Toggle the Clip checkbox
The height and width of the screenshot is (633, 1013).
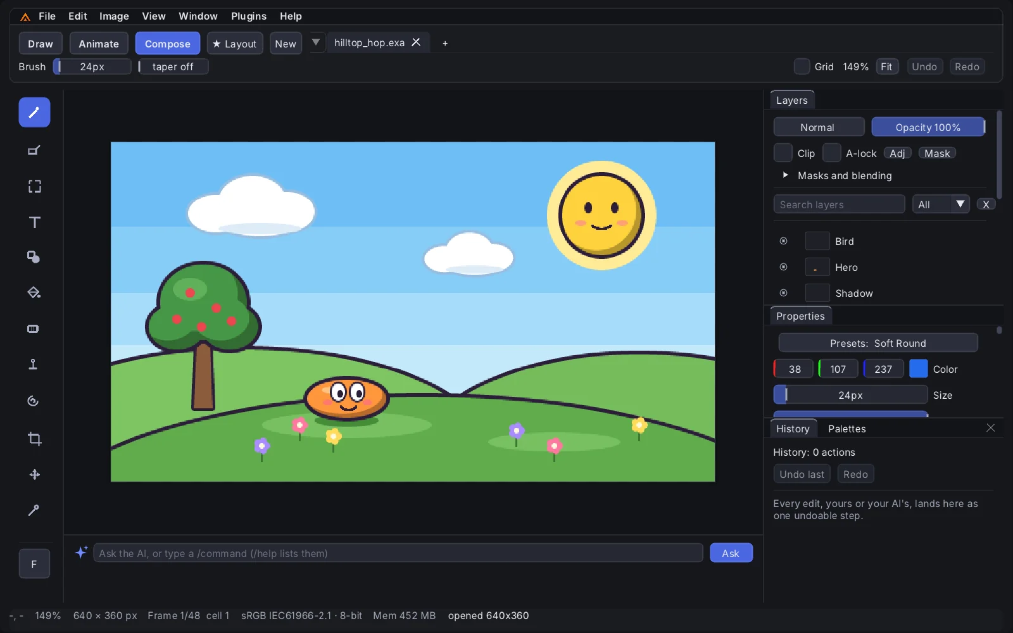click(783, 153)
